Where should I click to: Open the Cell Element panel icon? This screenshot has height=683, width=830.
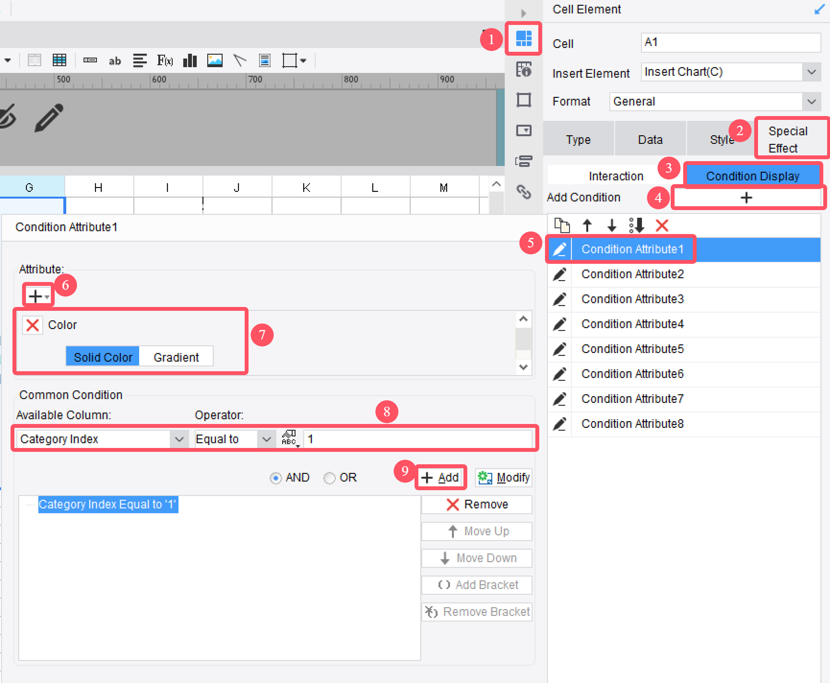[x=523, y=38]
